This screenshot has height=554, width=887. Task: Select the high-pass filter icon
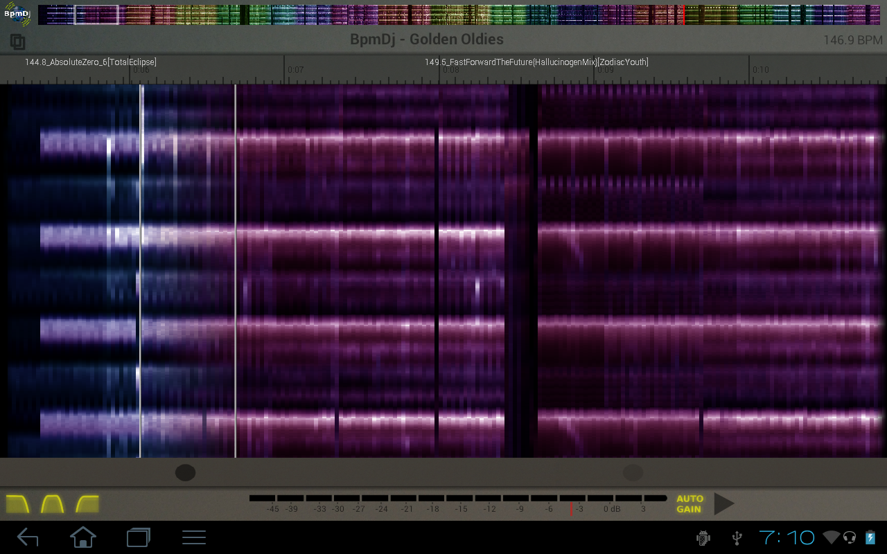(x=87, y=503)
